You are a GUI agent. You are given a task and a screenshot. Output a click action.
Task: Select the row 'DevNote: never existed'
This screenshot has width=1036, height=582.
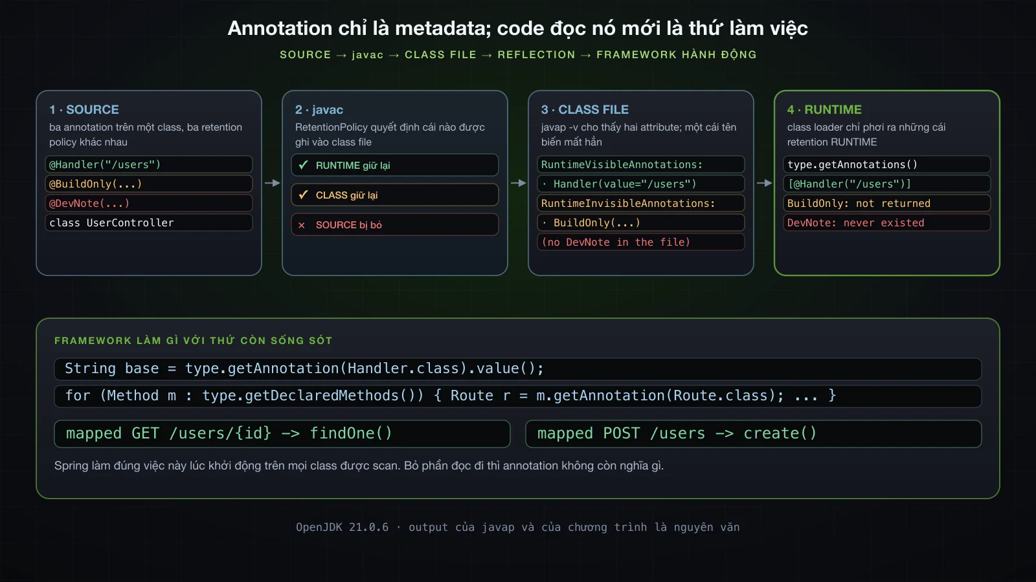[887, 222]
